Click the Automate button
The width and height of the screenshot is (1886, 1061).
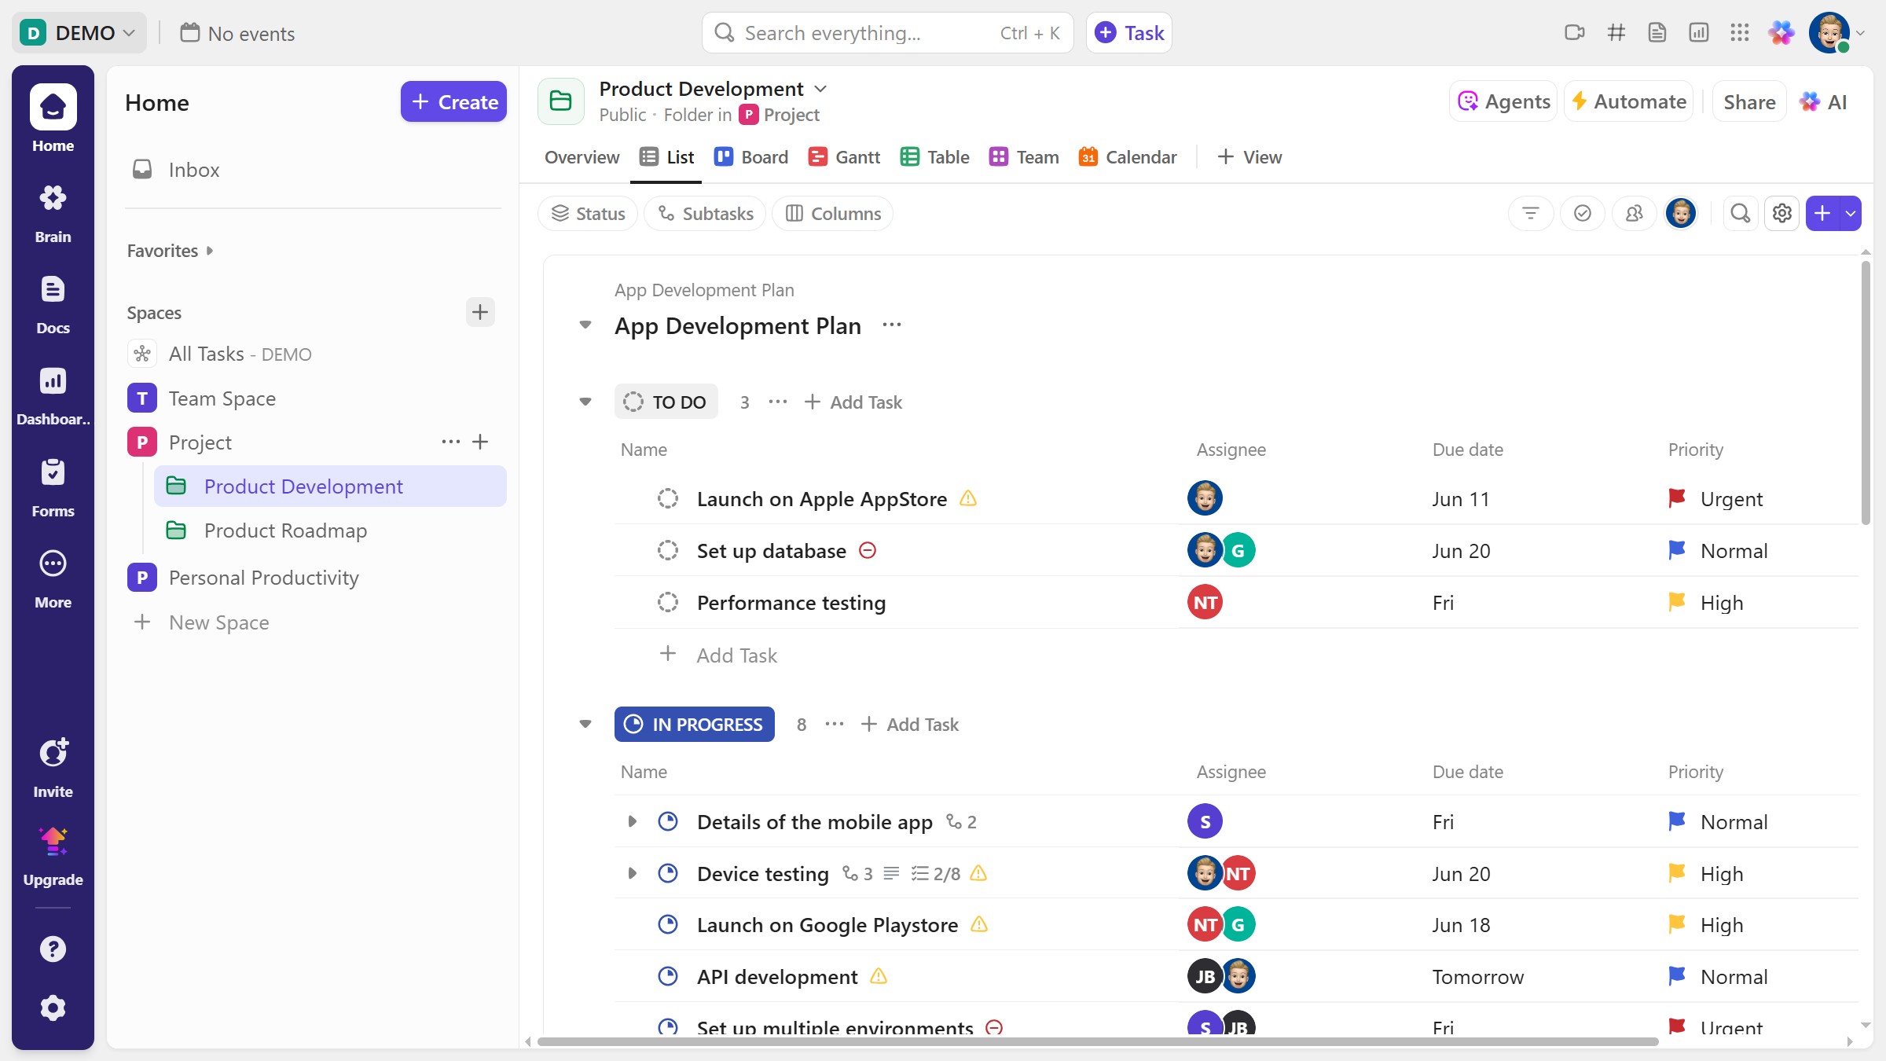(x=1628, y=102)
